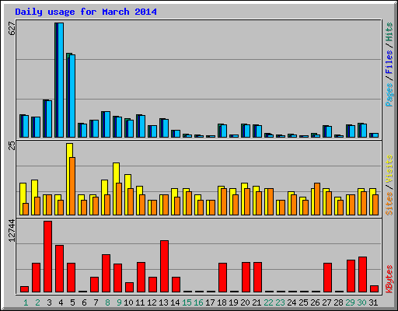Select the 12744 KBytes axis label
The width and height of the screenshot is (398, 311).
click(12, 231)
